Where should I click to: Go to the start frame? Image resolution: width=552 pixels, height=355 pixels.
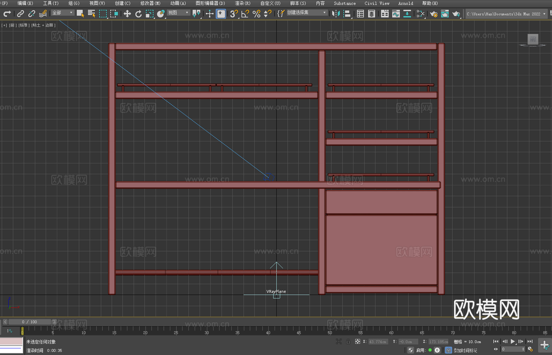(x=495, y=341)
